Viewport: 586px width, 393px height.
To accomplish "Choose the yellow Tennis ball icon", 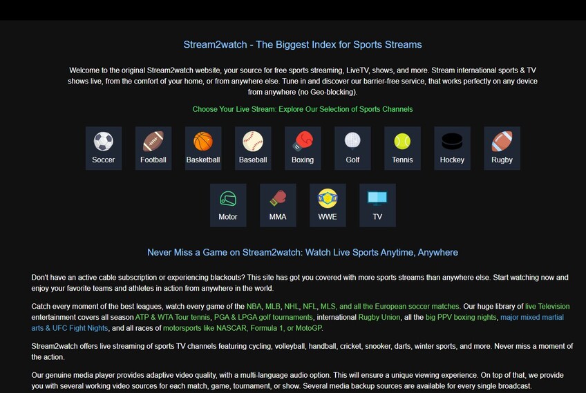I will tap(402, 142).
